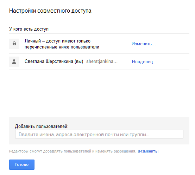195x175 pixels.
Task: Click the truncated sherstjankina email address
Action: [x=102, y=61]
